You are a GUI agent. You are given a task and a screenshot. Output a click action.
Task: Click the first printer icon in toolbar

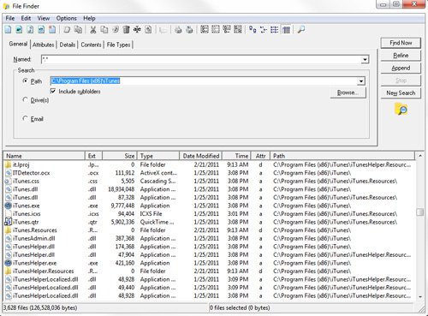click(178, 29)
